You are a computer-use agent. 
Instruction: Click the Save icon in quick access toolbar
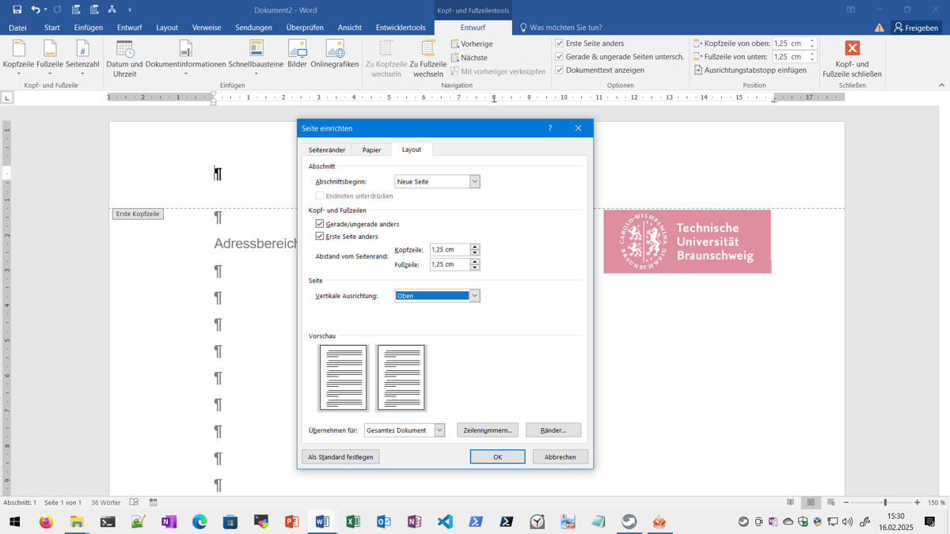tap(17, 9)
